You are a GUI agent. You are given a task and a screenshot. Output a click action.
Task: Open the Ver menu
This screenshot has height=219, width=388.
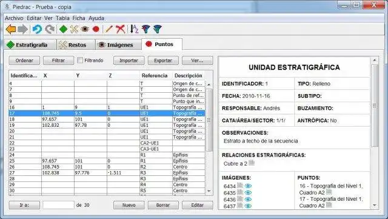click(48, 18)
